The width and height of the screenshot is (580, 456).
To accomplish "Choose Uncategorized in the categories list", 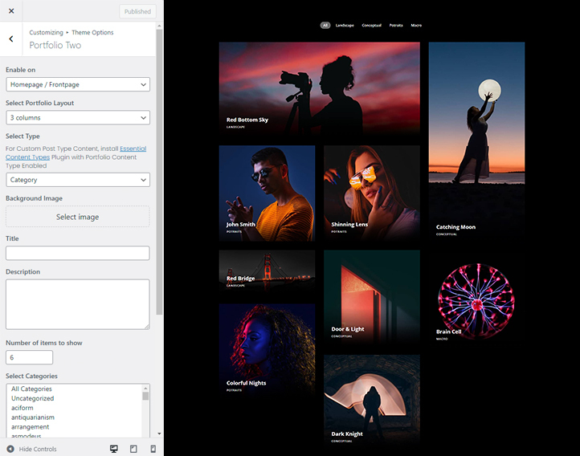I will tap(33, 398).
